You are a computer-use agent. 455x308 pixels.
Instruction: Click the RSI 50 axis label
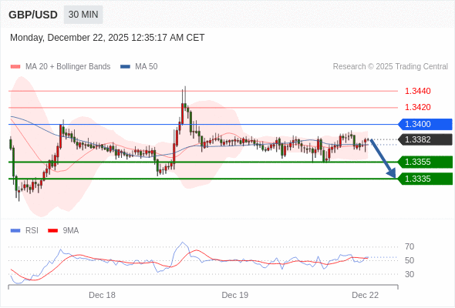[x=410, y=260]
